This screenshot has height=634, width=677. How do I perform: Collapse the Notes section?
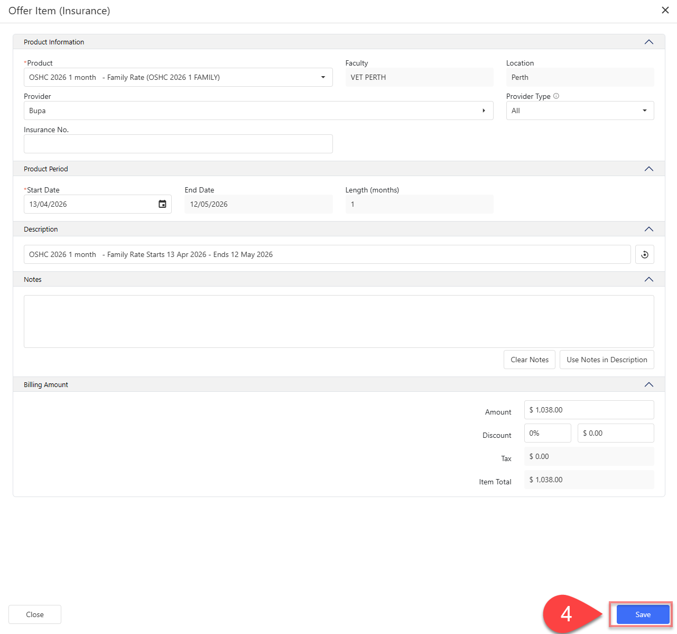coord(648,280)
